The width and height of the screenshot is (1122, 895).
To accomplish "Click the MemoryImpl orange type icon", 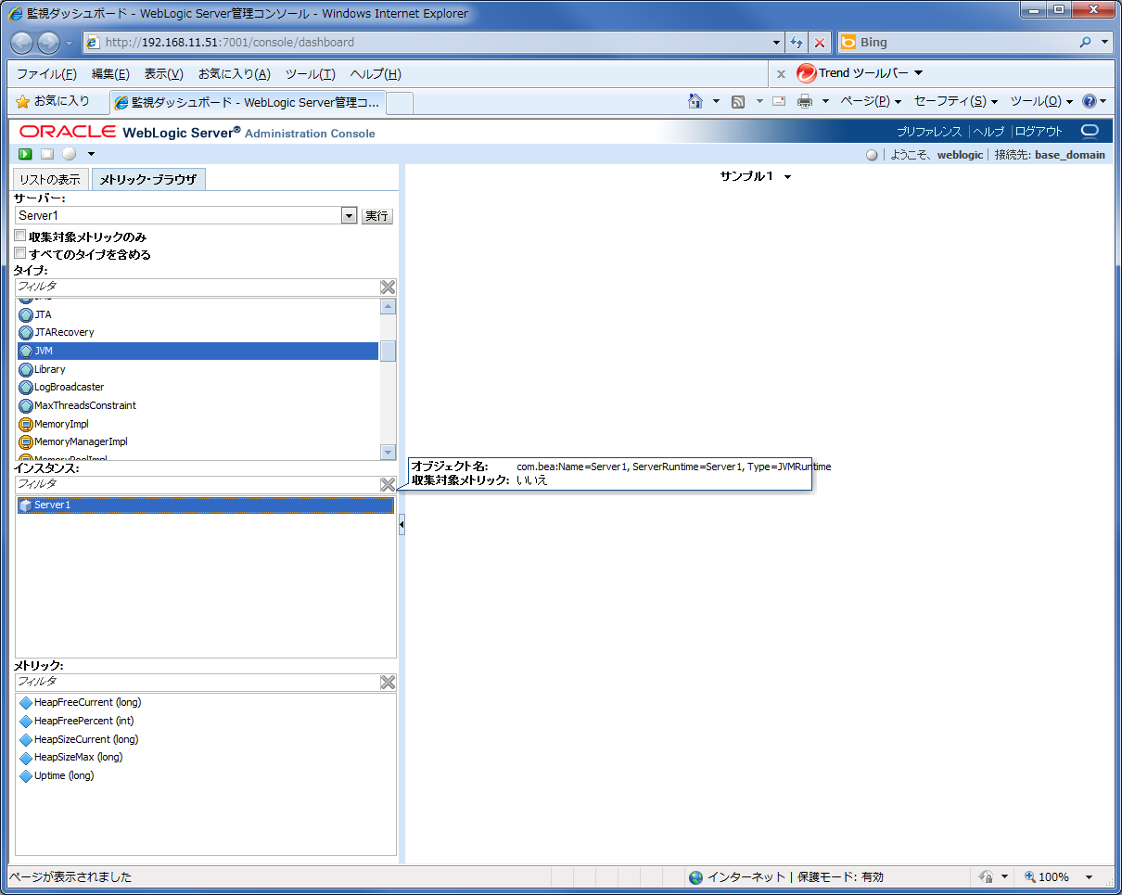I will click(x=26, y=424).
